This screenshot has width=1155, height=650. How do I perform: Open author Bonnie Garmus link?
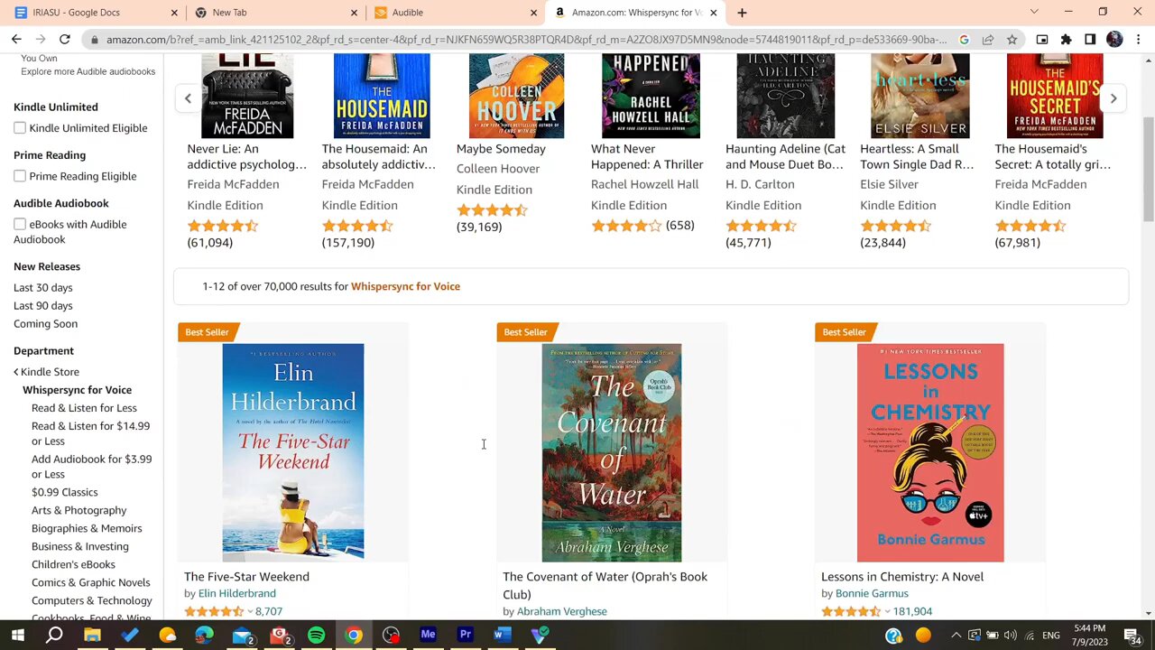872,594
